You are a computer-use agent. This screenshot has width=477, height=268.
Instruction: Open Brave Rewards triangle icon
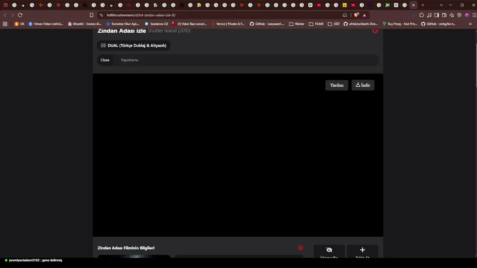[x=364, y=15]
